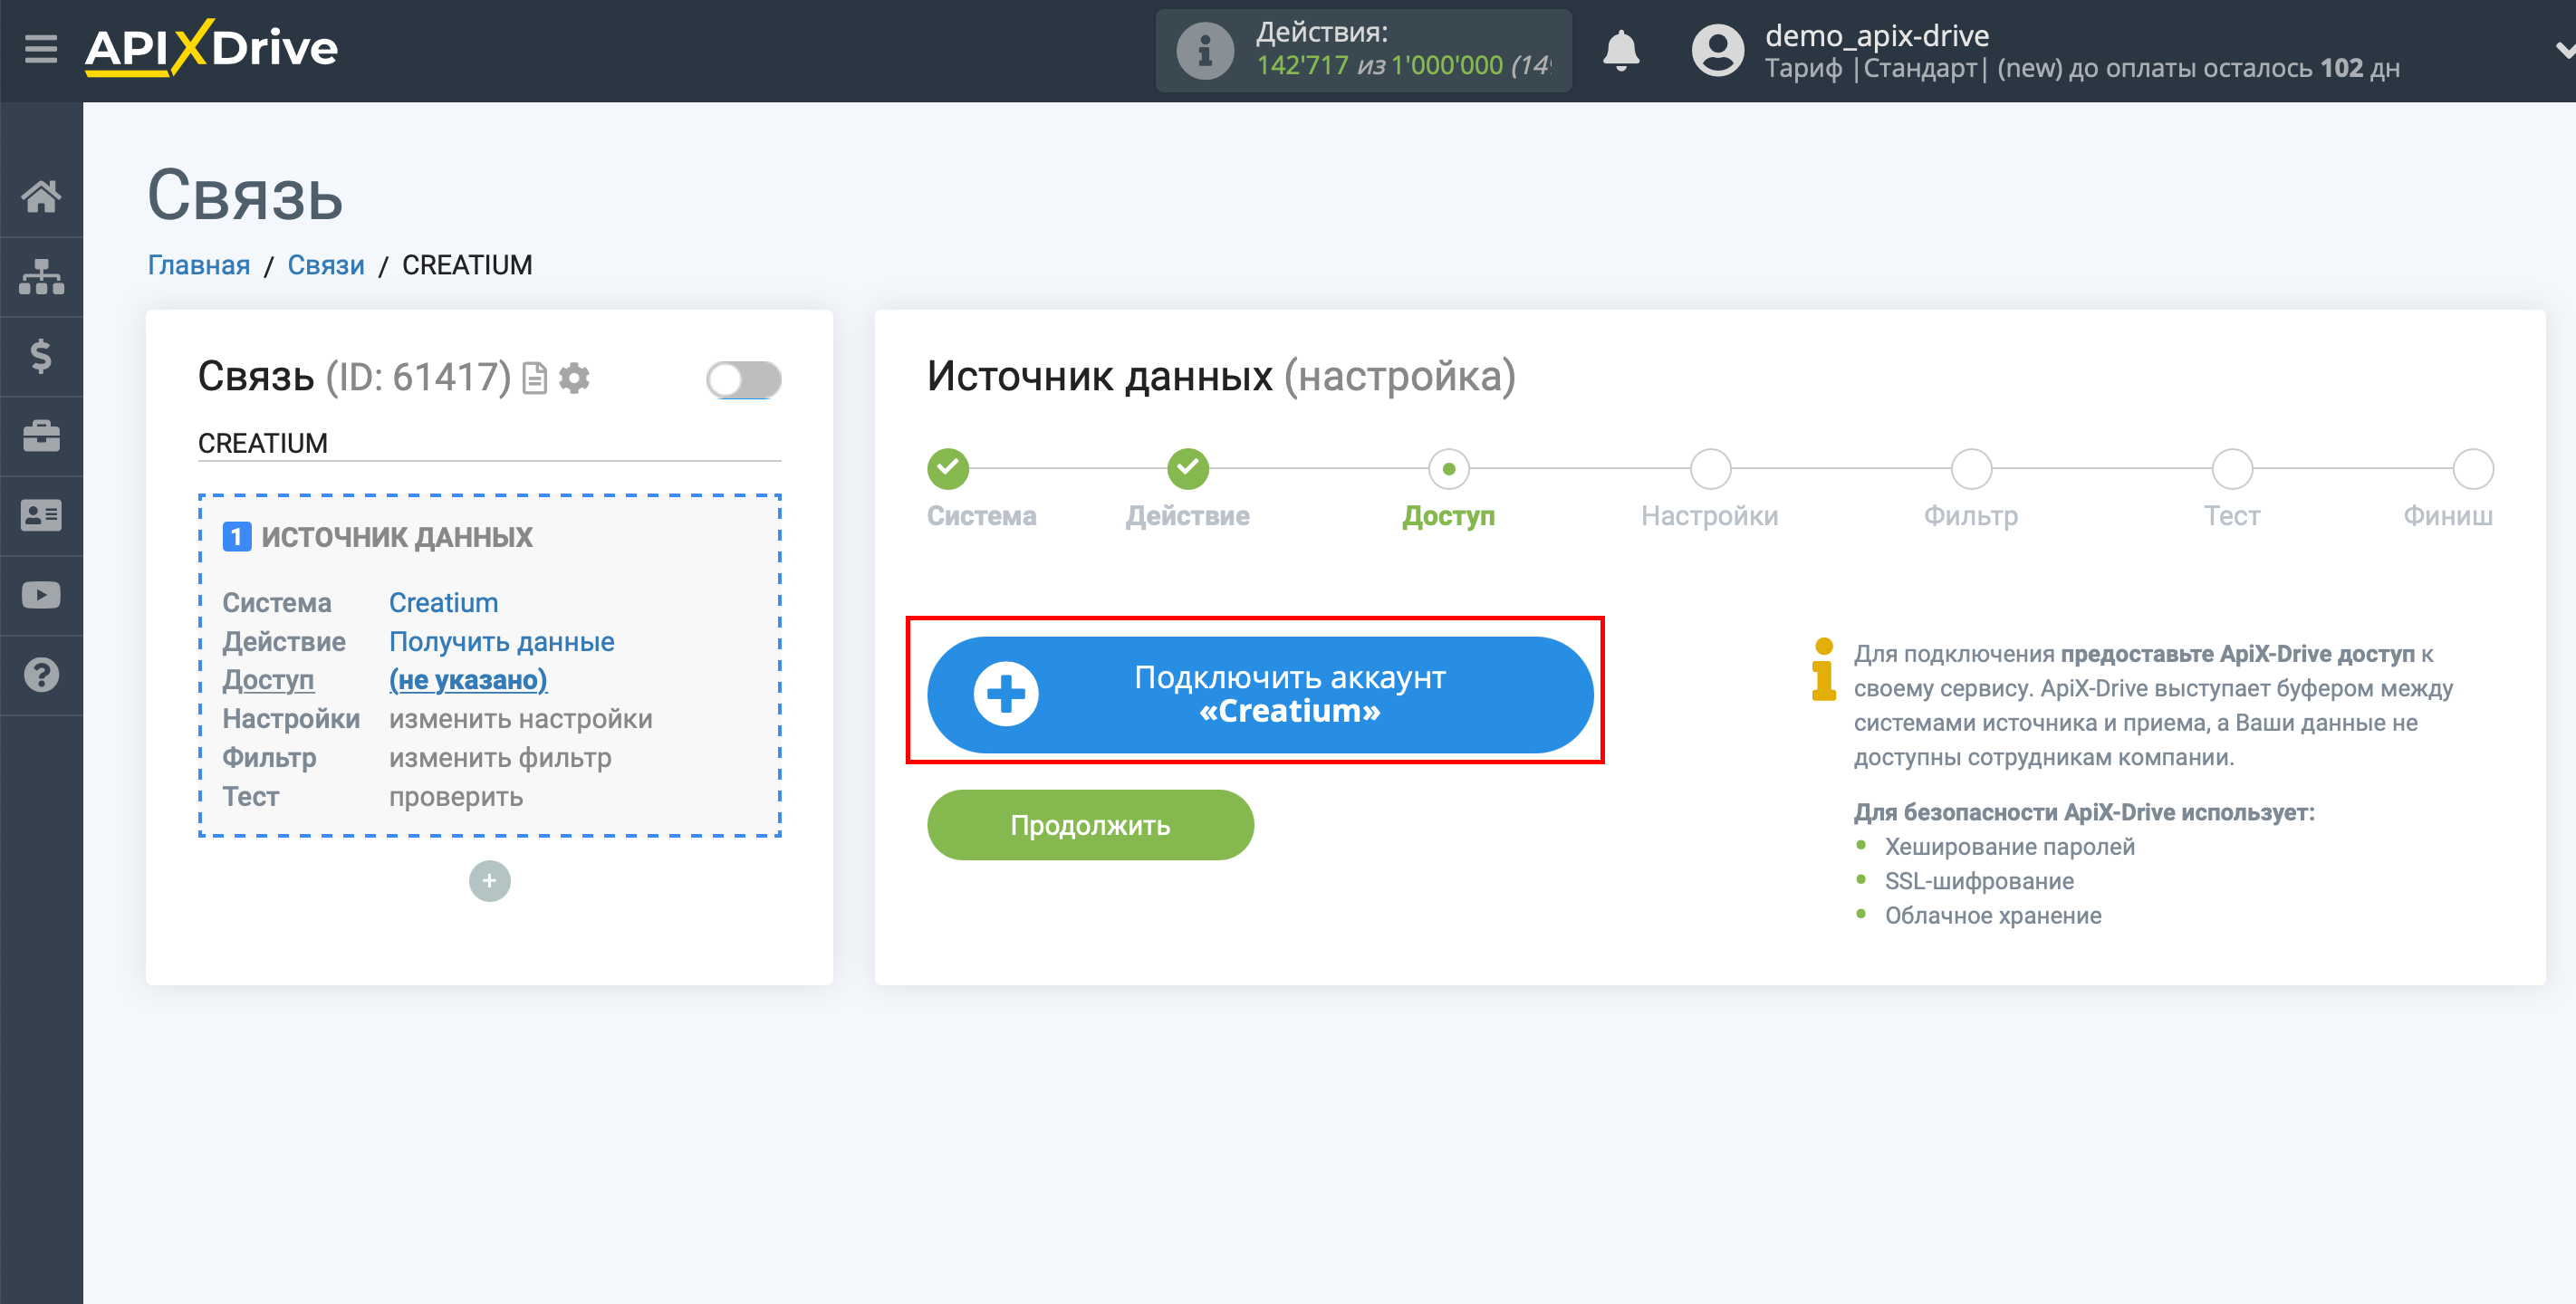Add a new block with plus circle
2576x1304 pixels.
(489, 881)
